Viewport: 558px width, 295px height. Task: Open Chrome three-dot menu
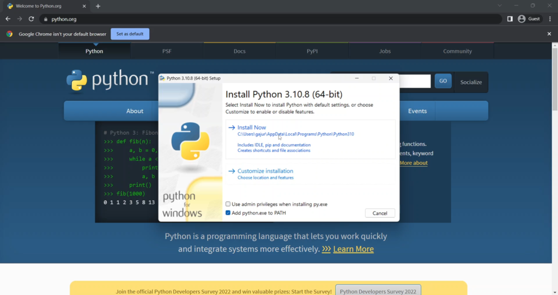(550, 19)
